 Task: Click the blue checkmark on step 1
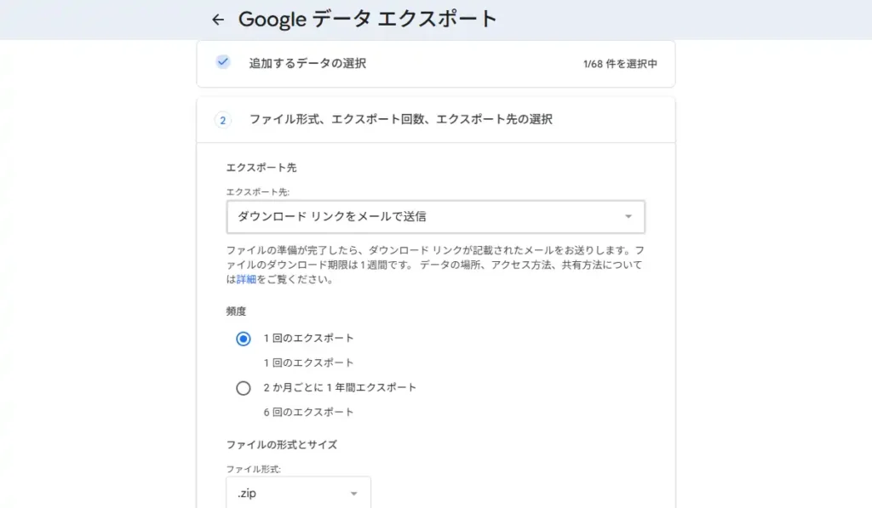[x=223, y=62]
